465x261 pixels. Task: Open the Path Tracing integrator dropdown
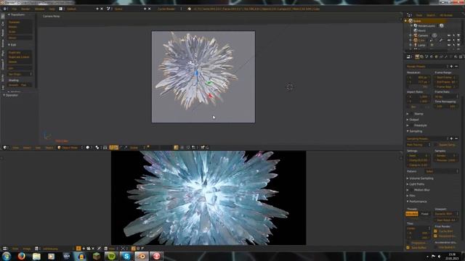tap(418, 145)
